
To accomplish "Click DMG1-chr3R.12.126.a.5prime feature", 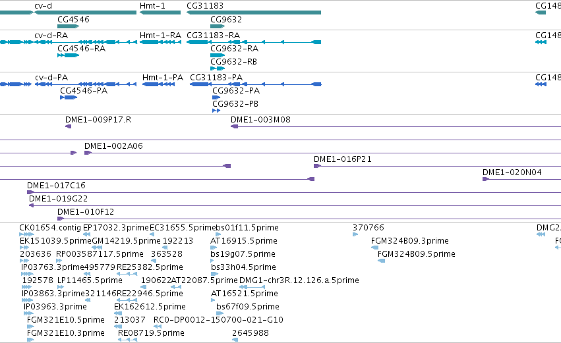I will 252,287.
